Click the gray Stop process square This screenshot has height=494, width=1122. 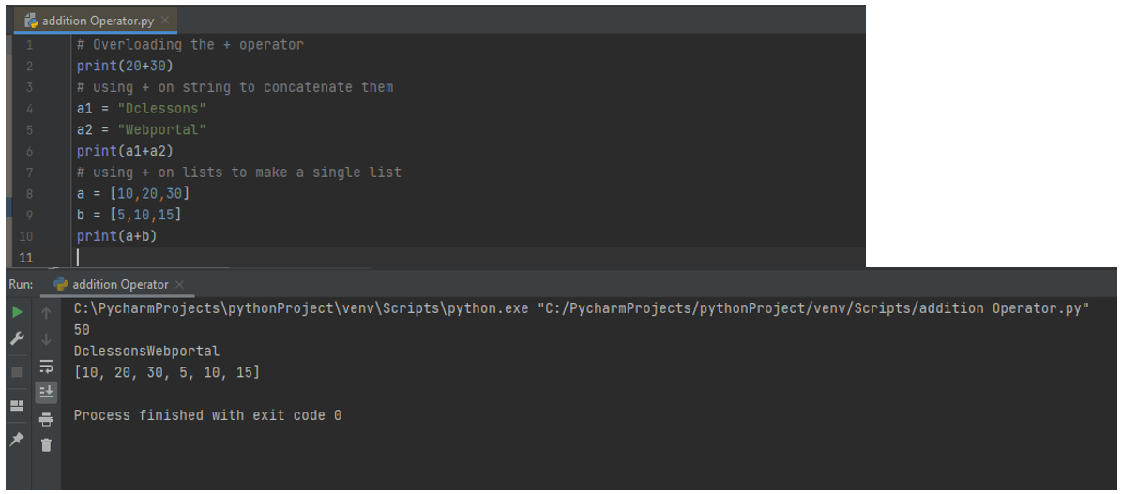[x=17, y=372]
